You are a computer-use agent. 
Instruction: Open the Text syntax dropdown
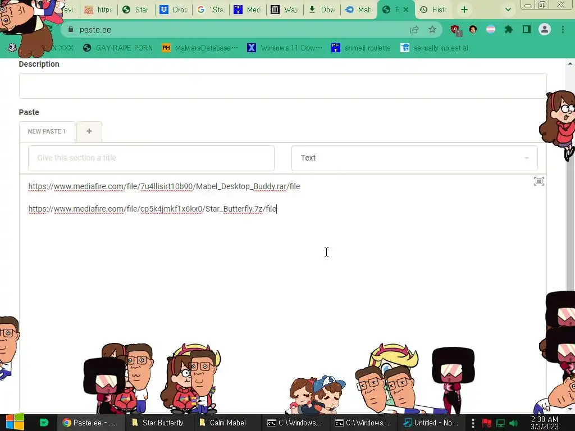pyautogui.click(x=414, y=158)
